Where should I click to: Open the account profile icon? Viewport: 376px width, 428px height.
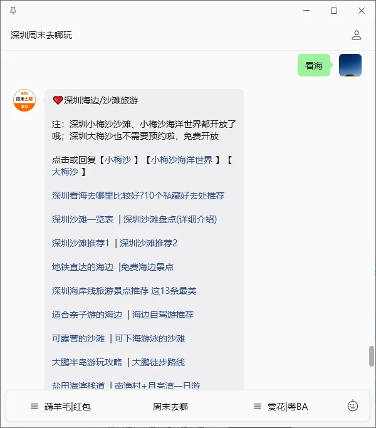click(x=357, y=35)
